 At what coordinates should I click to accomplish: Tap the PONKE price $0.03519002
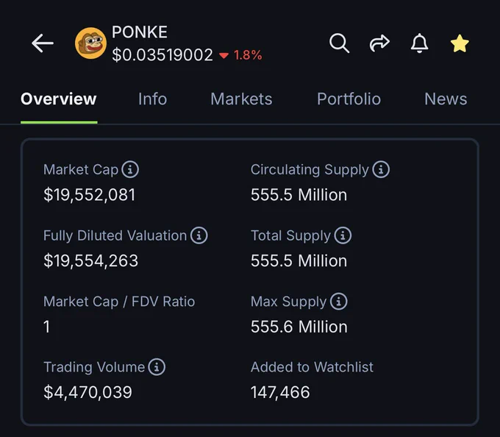[162, 55]
